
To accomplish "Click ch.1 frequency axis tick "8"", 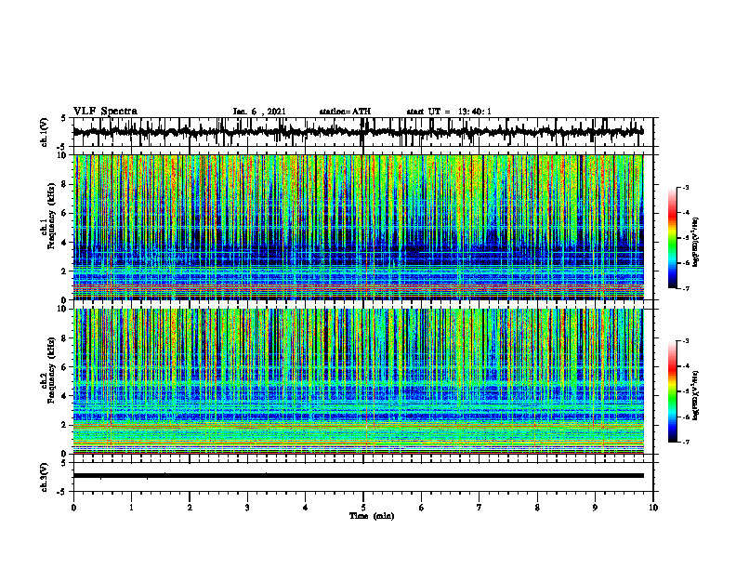I will coord(64,184).
